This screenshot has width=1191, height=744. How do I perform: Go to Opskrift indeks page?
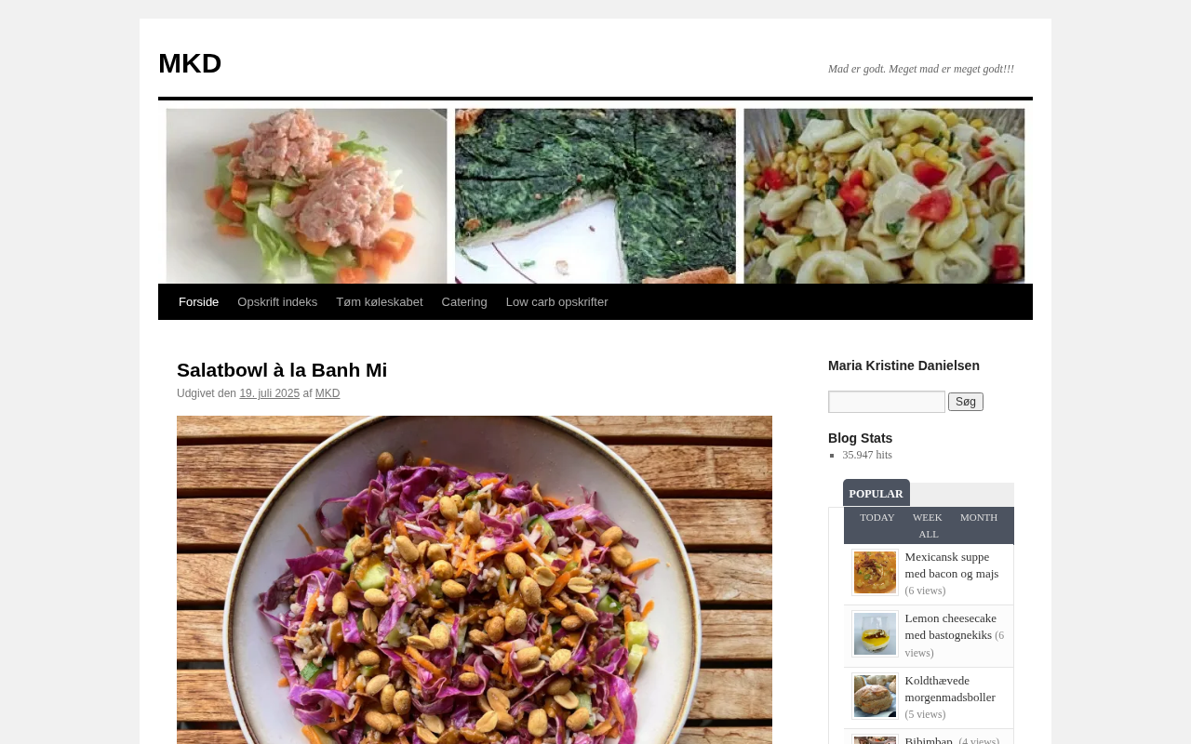click(x=277, y=302)
